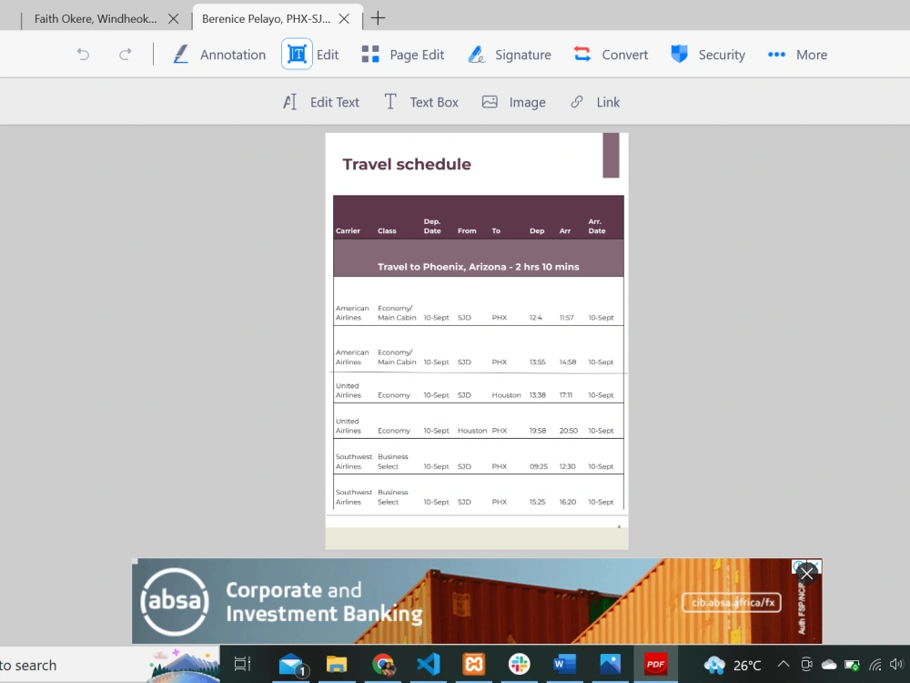Screen dimensions: 910x683
Task: Open the PDF app taskbar icon
Action: click(x=656, y=664)
